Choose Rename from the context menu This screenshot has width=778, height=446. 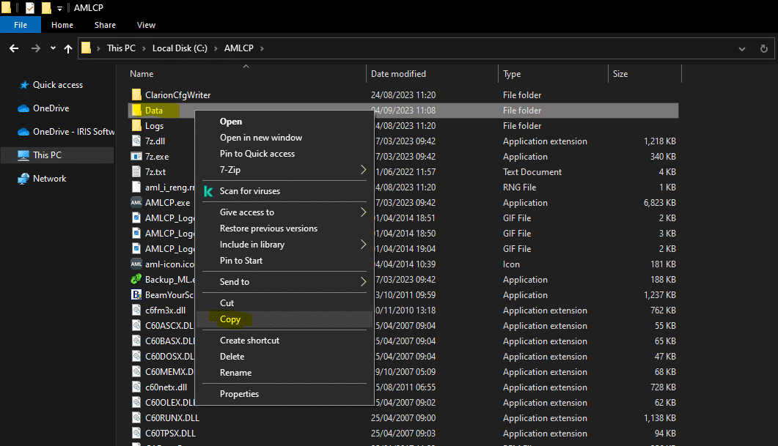pos(285,373)
